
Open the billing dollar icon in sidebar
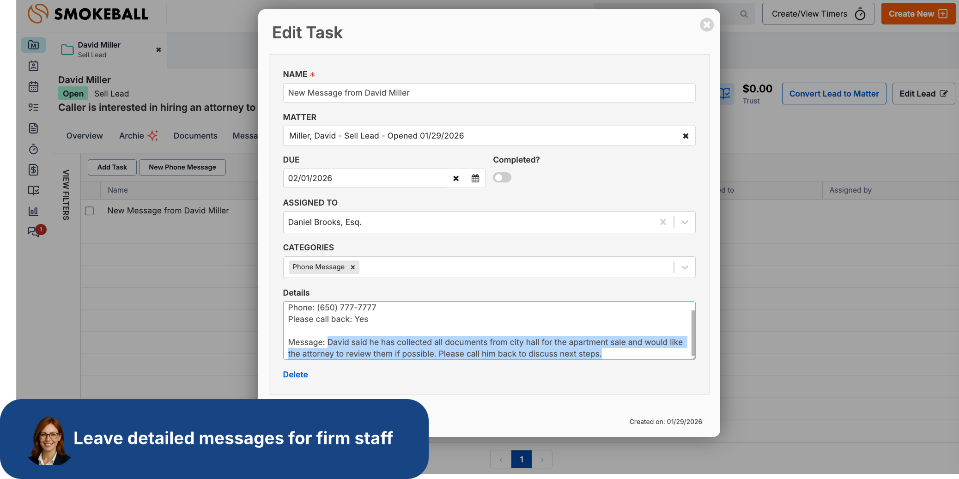33,170
